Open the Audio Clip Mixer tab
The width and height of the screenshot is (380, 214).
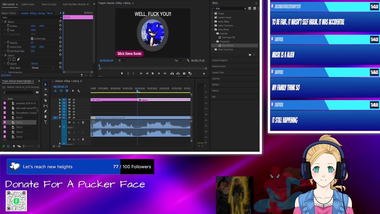[76, 4]
